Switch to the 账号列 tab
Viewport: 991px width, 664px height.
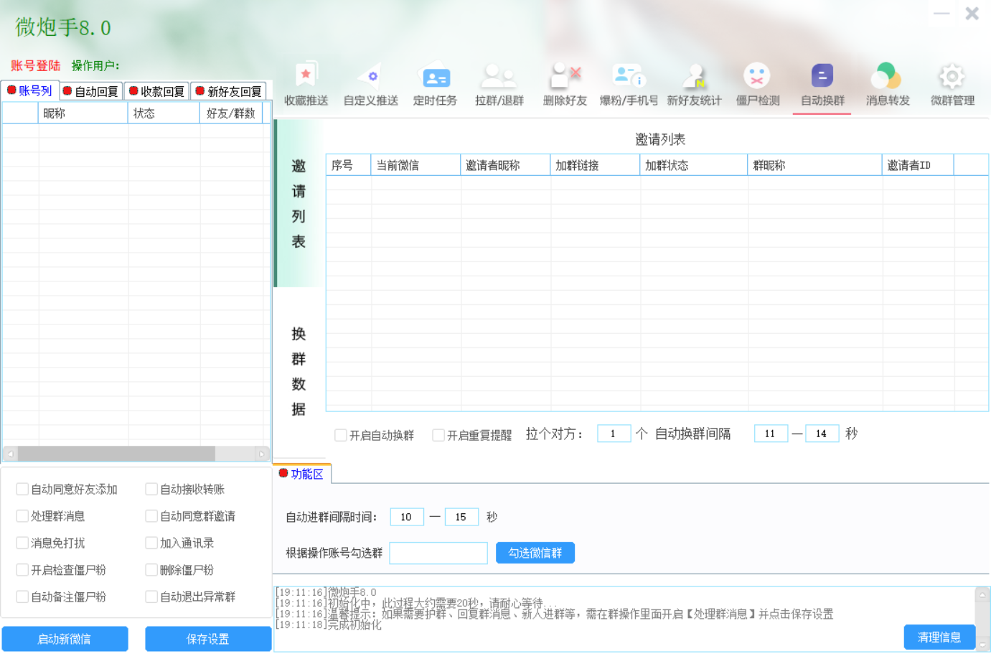[x=29, y=90]
